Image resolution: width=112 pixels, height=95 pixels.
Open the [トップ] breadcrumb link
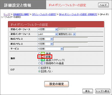pos(7,14)
